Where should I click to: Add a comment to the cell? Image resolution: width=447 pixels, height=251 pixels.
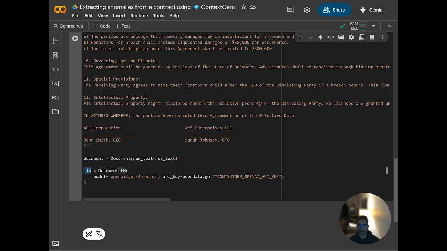coord(341,37)
